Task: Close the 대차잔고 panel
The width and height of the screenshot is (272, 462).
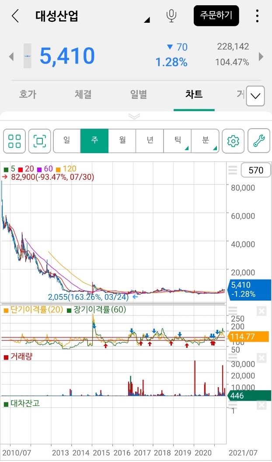Action: pyautogui.click(x=262, y=405)
